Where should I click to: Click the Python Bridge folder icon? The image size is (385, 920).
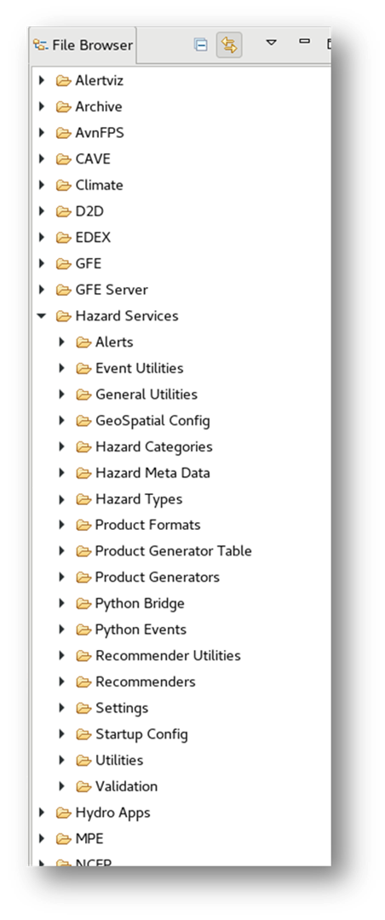click(84, 603)
